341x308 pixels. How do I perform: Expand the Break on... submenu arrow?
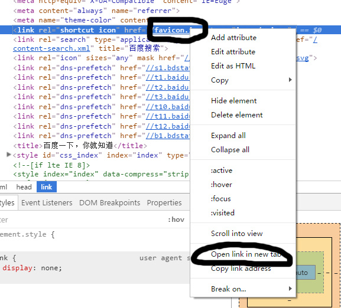290,289
